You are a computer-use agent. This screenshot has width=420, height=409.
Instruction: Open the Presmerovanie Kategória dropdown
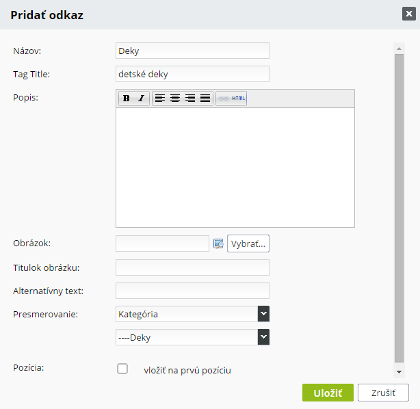[x=192, y=314]
